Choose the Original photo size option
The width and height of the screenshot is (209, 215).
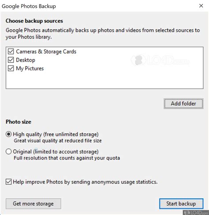coord(8,152)
